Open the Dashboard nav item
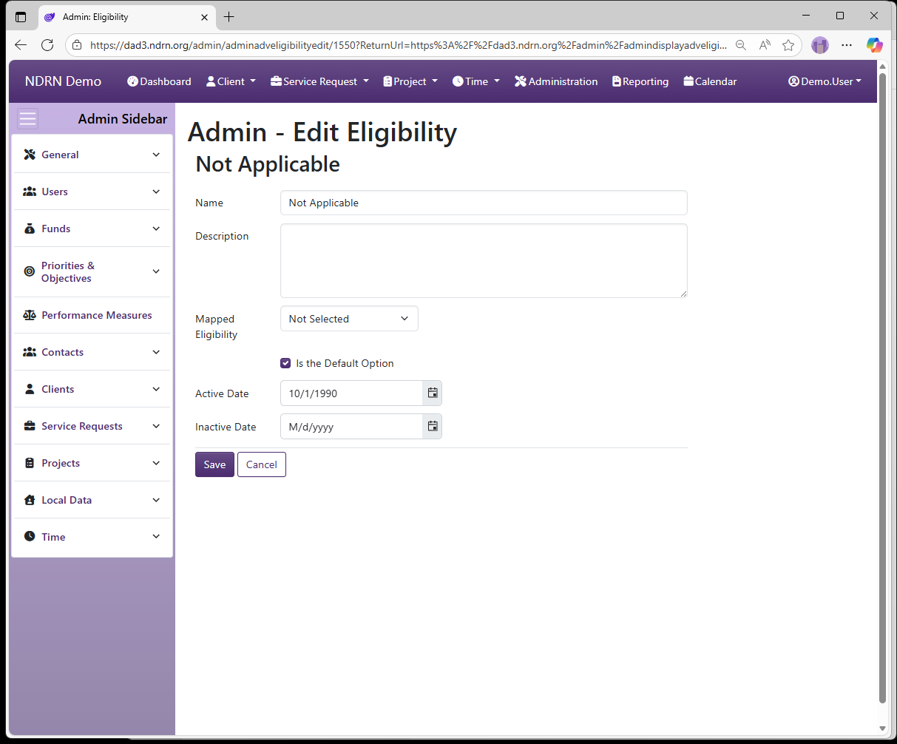 tap(159, 81)
